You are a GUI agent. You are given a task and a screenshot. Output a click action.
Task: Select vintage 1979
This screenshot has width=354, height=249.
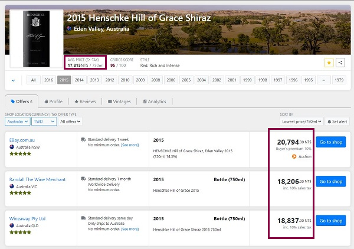coord(339,80)
